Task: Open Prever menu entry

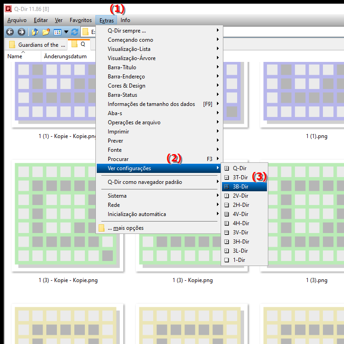Action: coord(159,141)
